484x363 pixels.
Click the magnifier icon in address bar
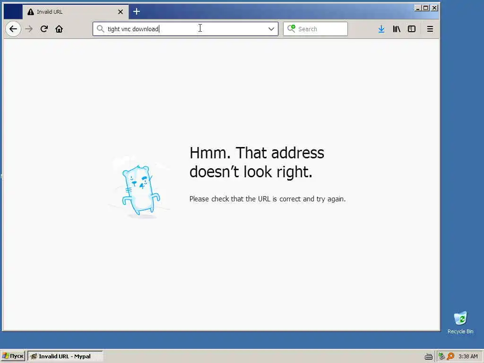click(x=100, y=29)
